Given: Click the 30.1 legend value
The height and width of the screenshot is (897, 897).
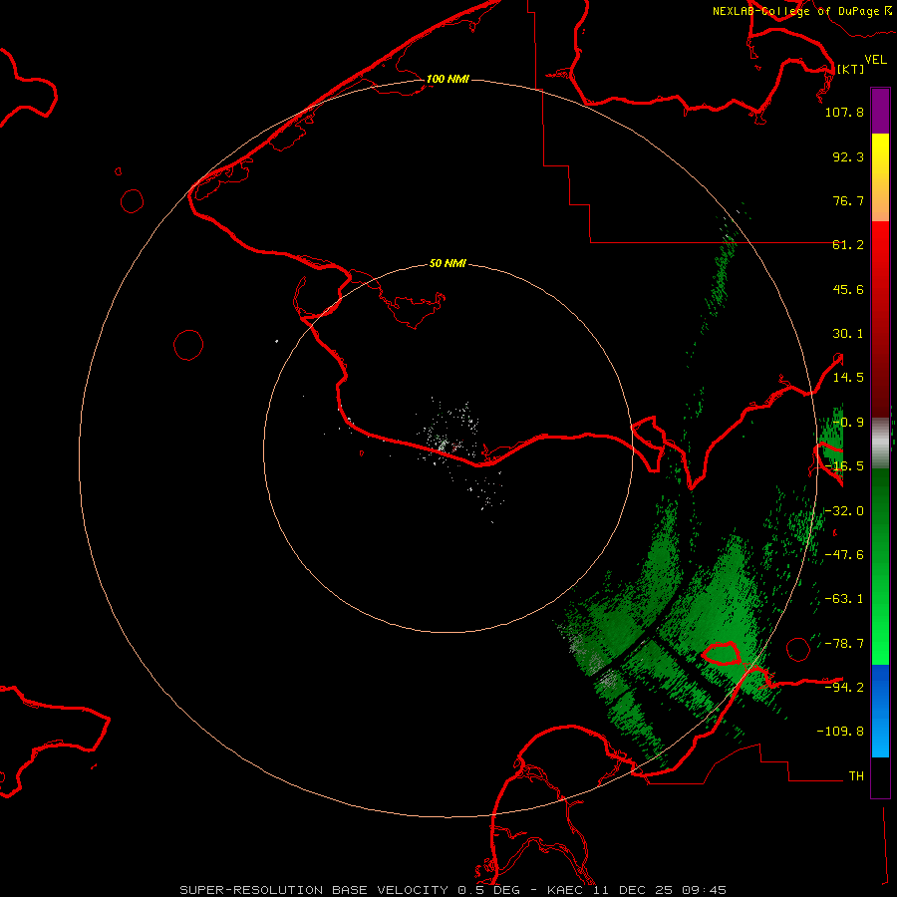Looking at the screenshot, I should pos(848,334).
